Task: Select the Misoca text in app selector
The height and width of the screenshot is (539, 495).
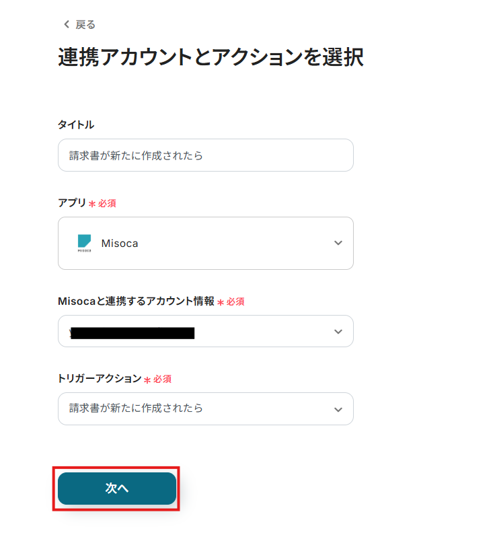Action: coord(120,244)
